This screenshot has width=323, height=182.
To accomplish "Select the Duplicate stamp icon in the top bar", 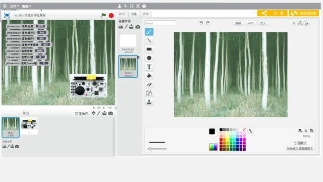I will pos(120,6).
